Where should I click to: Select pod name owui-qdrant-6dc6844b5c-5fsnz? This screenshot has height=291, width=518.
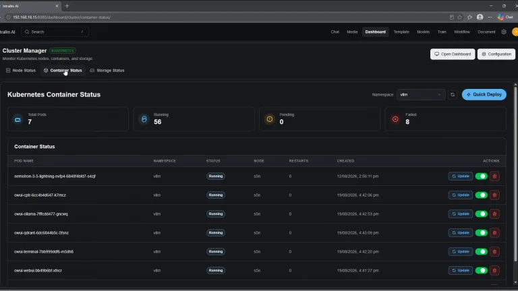click(41, 232)
